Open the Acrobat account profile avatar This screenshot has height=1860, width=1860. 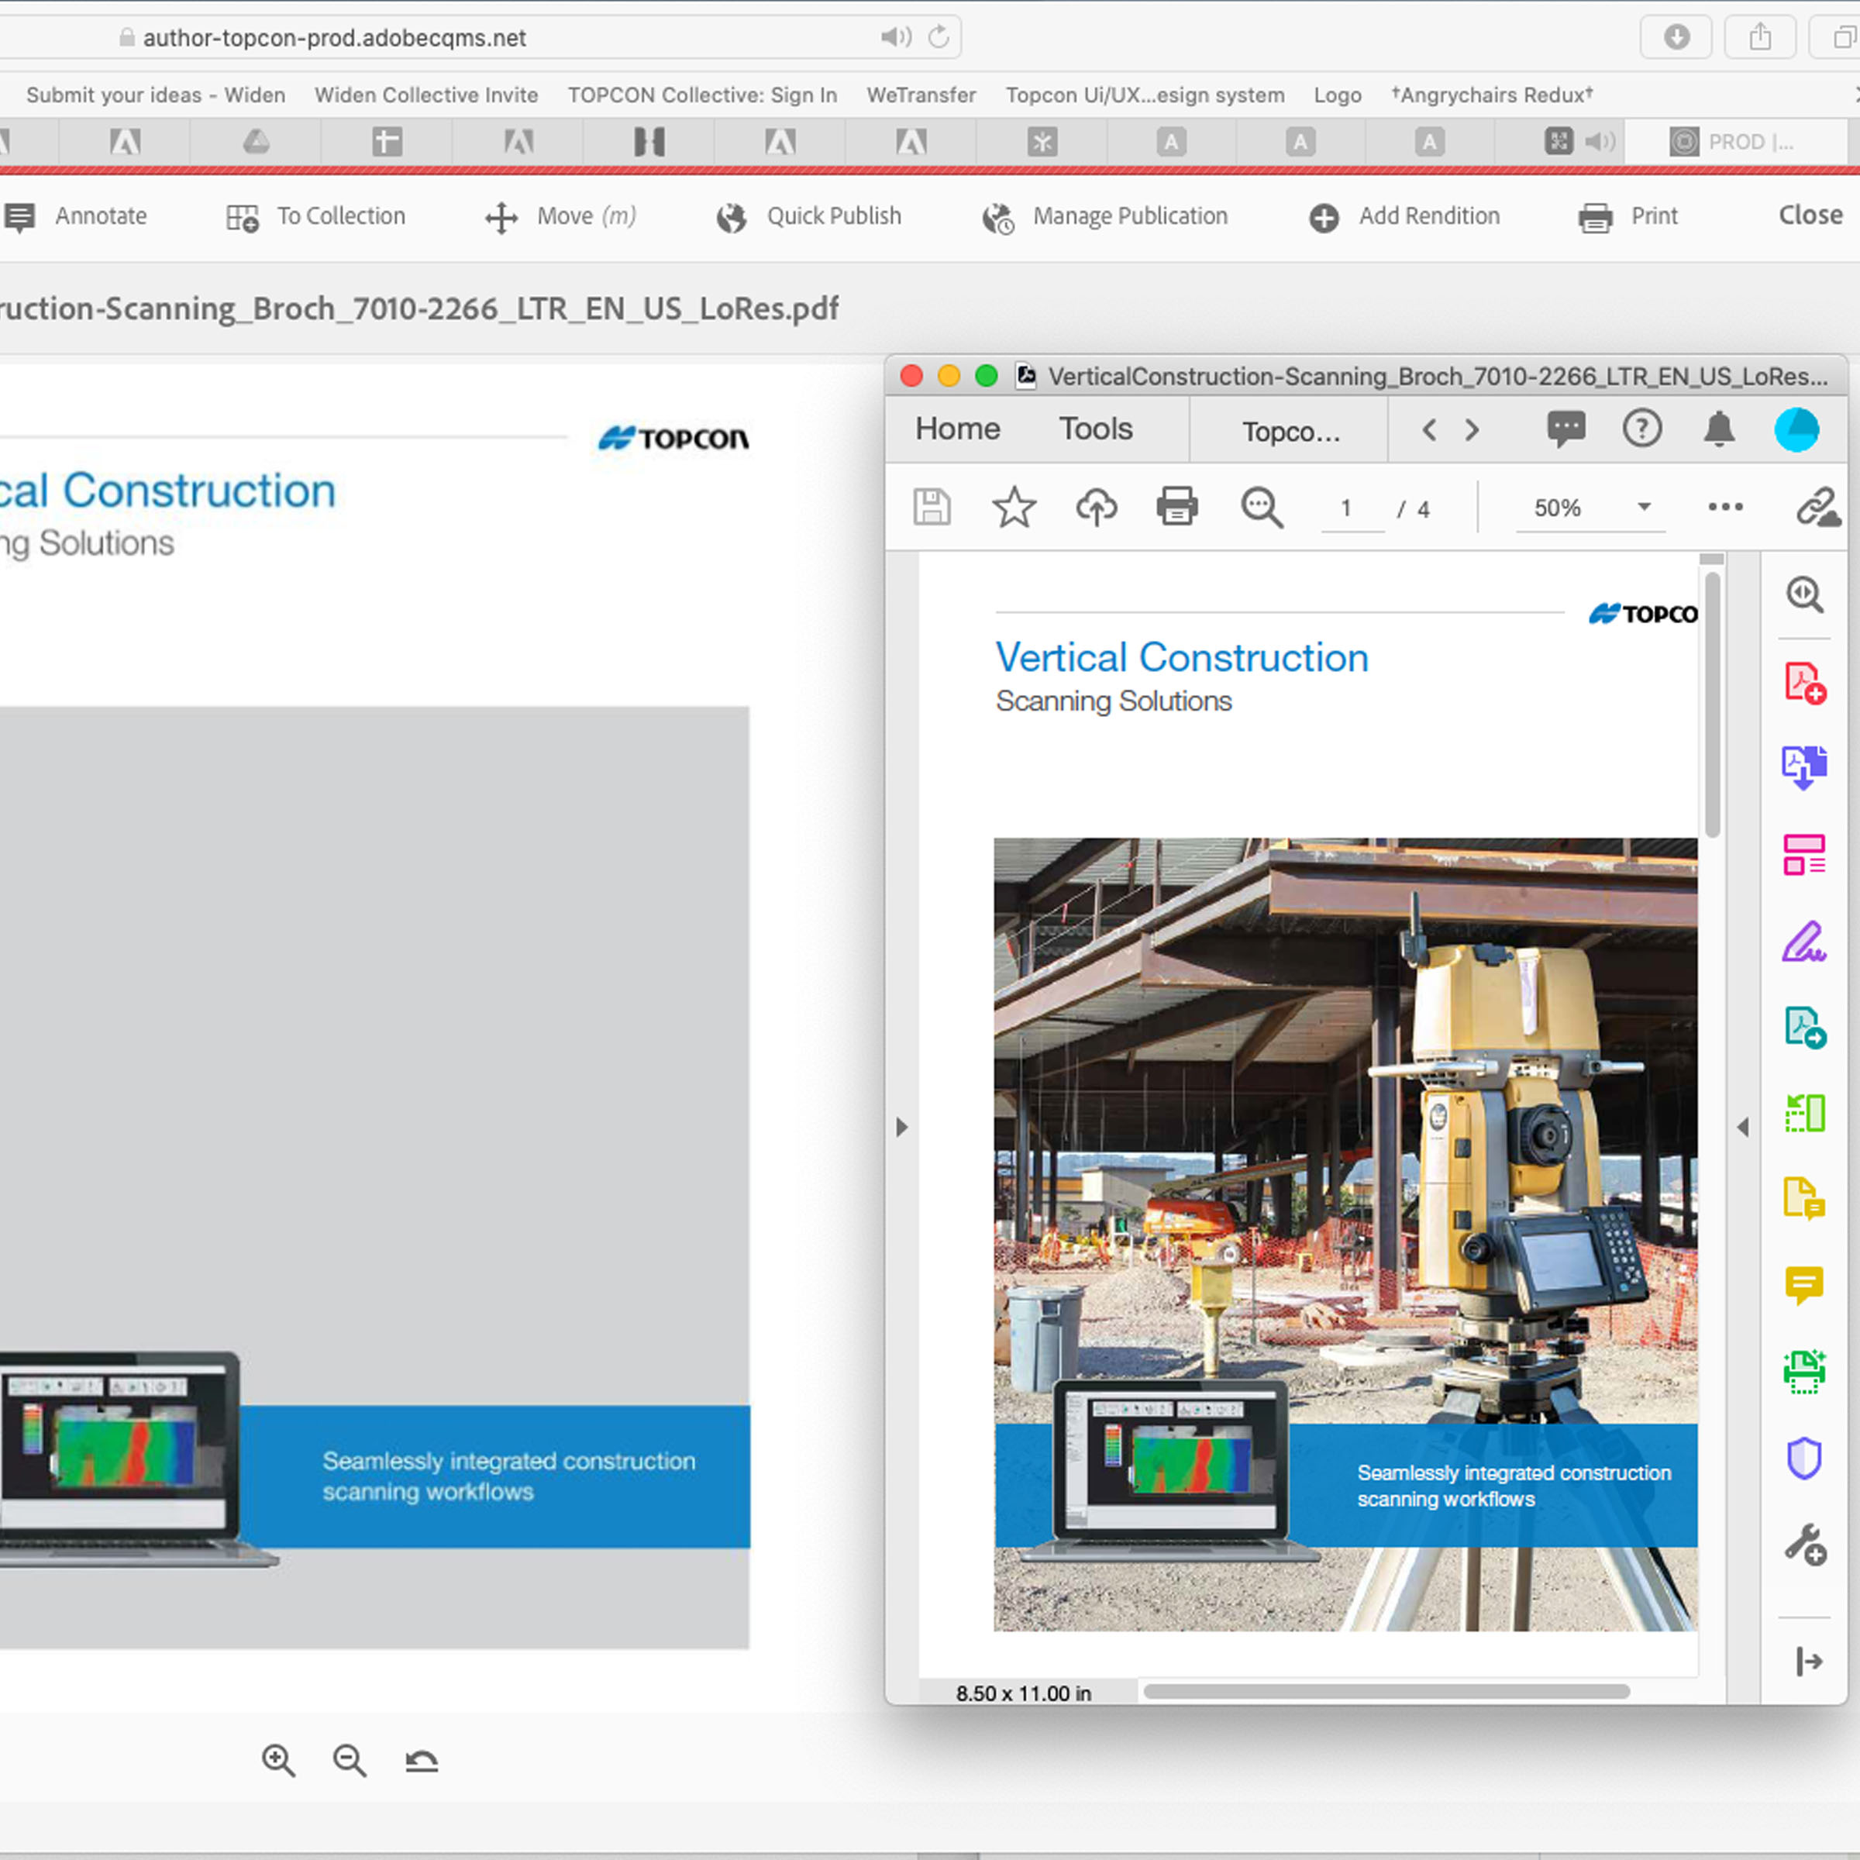tap(1796, 429)
